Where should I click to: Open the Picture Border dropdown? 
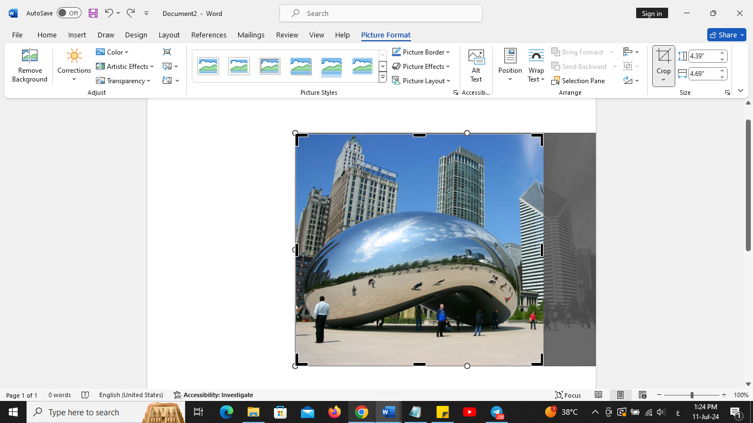421,52
